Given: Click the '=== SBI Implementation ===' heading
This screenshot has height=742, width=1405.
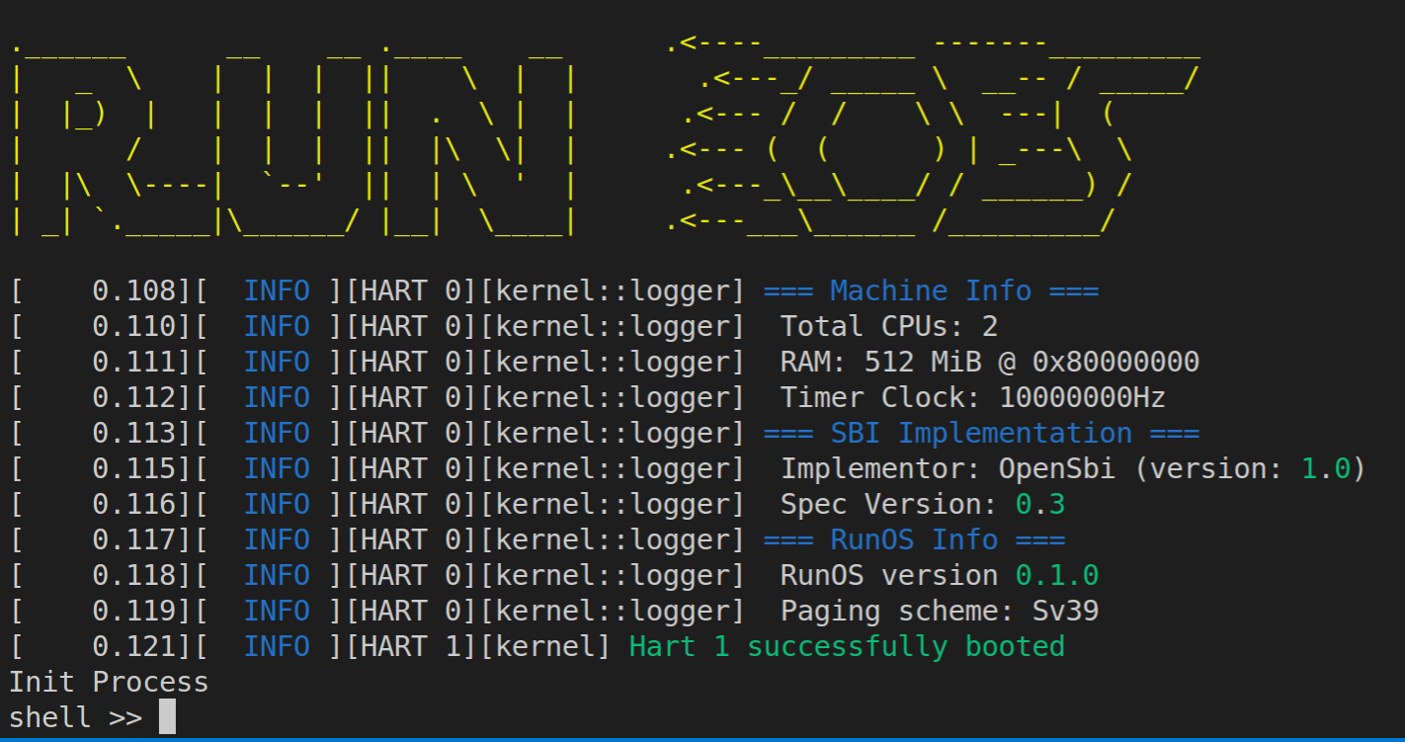Looking at the screenshot, I should [x=981, y=433].
